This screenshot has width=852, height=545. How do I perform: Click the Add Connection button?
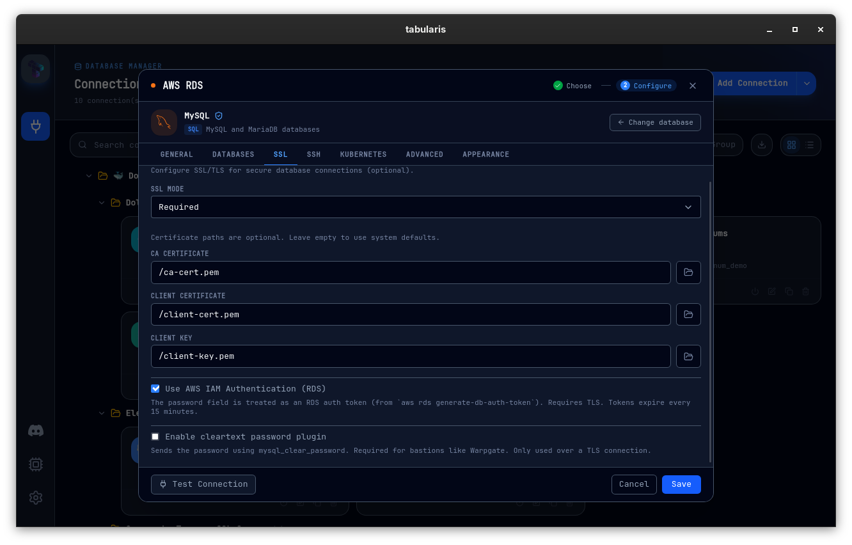pos(752,83)
